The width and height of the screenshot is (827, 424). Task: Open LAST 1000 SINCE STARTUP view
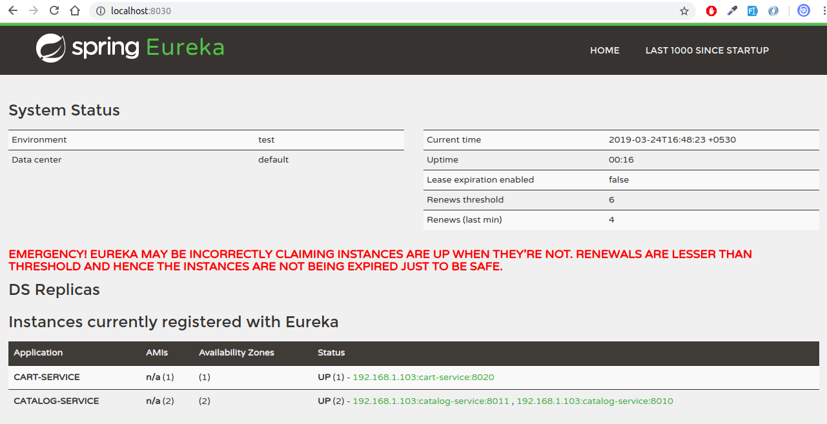tap(707, 50)
